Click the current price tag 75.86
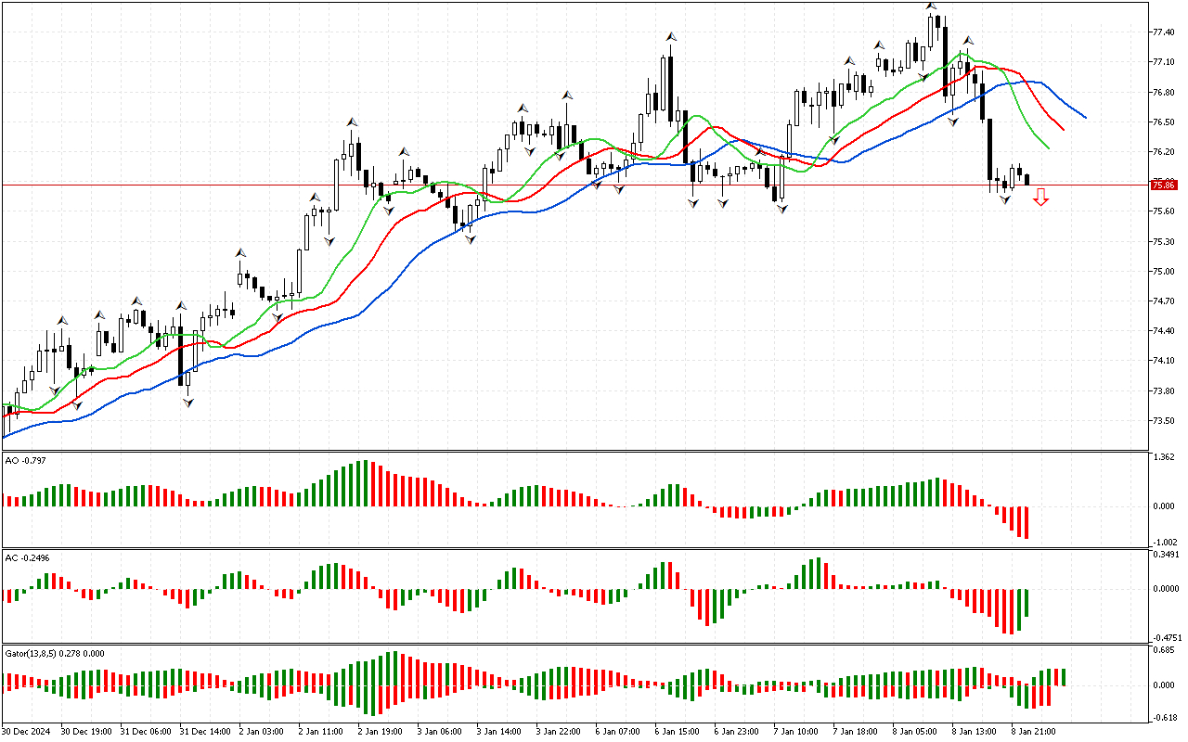 click(1164, 185)
